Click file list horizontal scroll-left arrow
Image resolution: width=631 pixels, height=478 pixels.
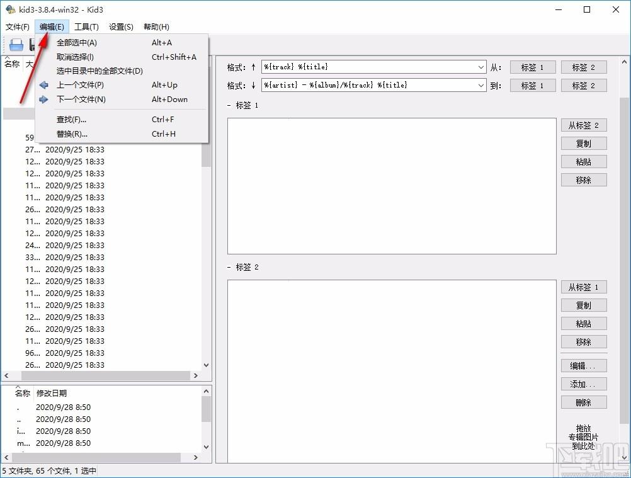click(6, 375)
